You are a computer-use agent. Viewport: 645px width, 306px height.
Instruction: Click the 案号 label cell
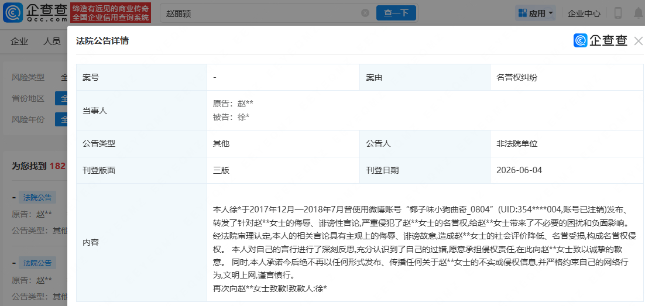click(142, 77)
